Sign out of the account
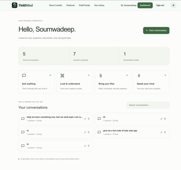Viewport: 181px width, 170px height. click(160, 5)
